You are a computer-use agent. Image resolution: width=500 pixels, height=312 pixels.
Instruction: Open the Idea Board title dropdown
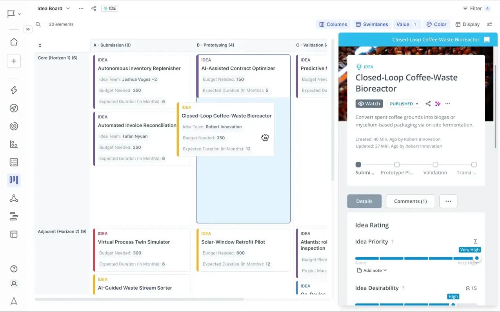click(68, 8)
